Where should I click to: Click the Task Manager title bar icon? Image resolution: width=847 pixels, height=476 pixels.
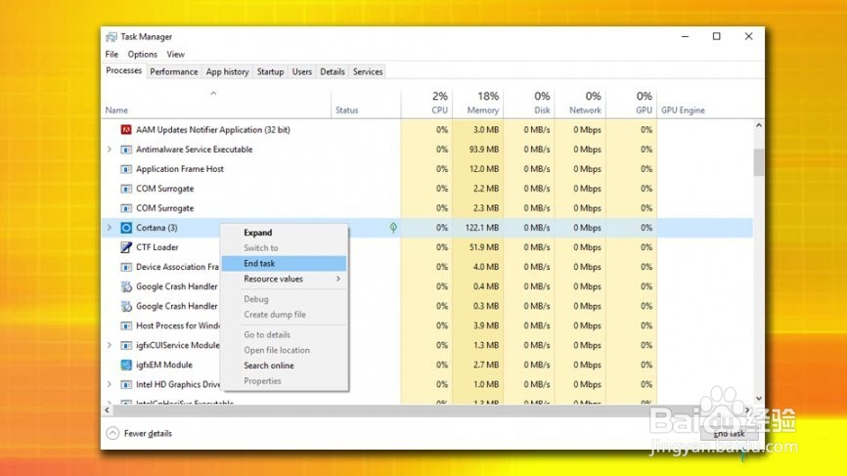[x=111, y=37]
